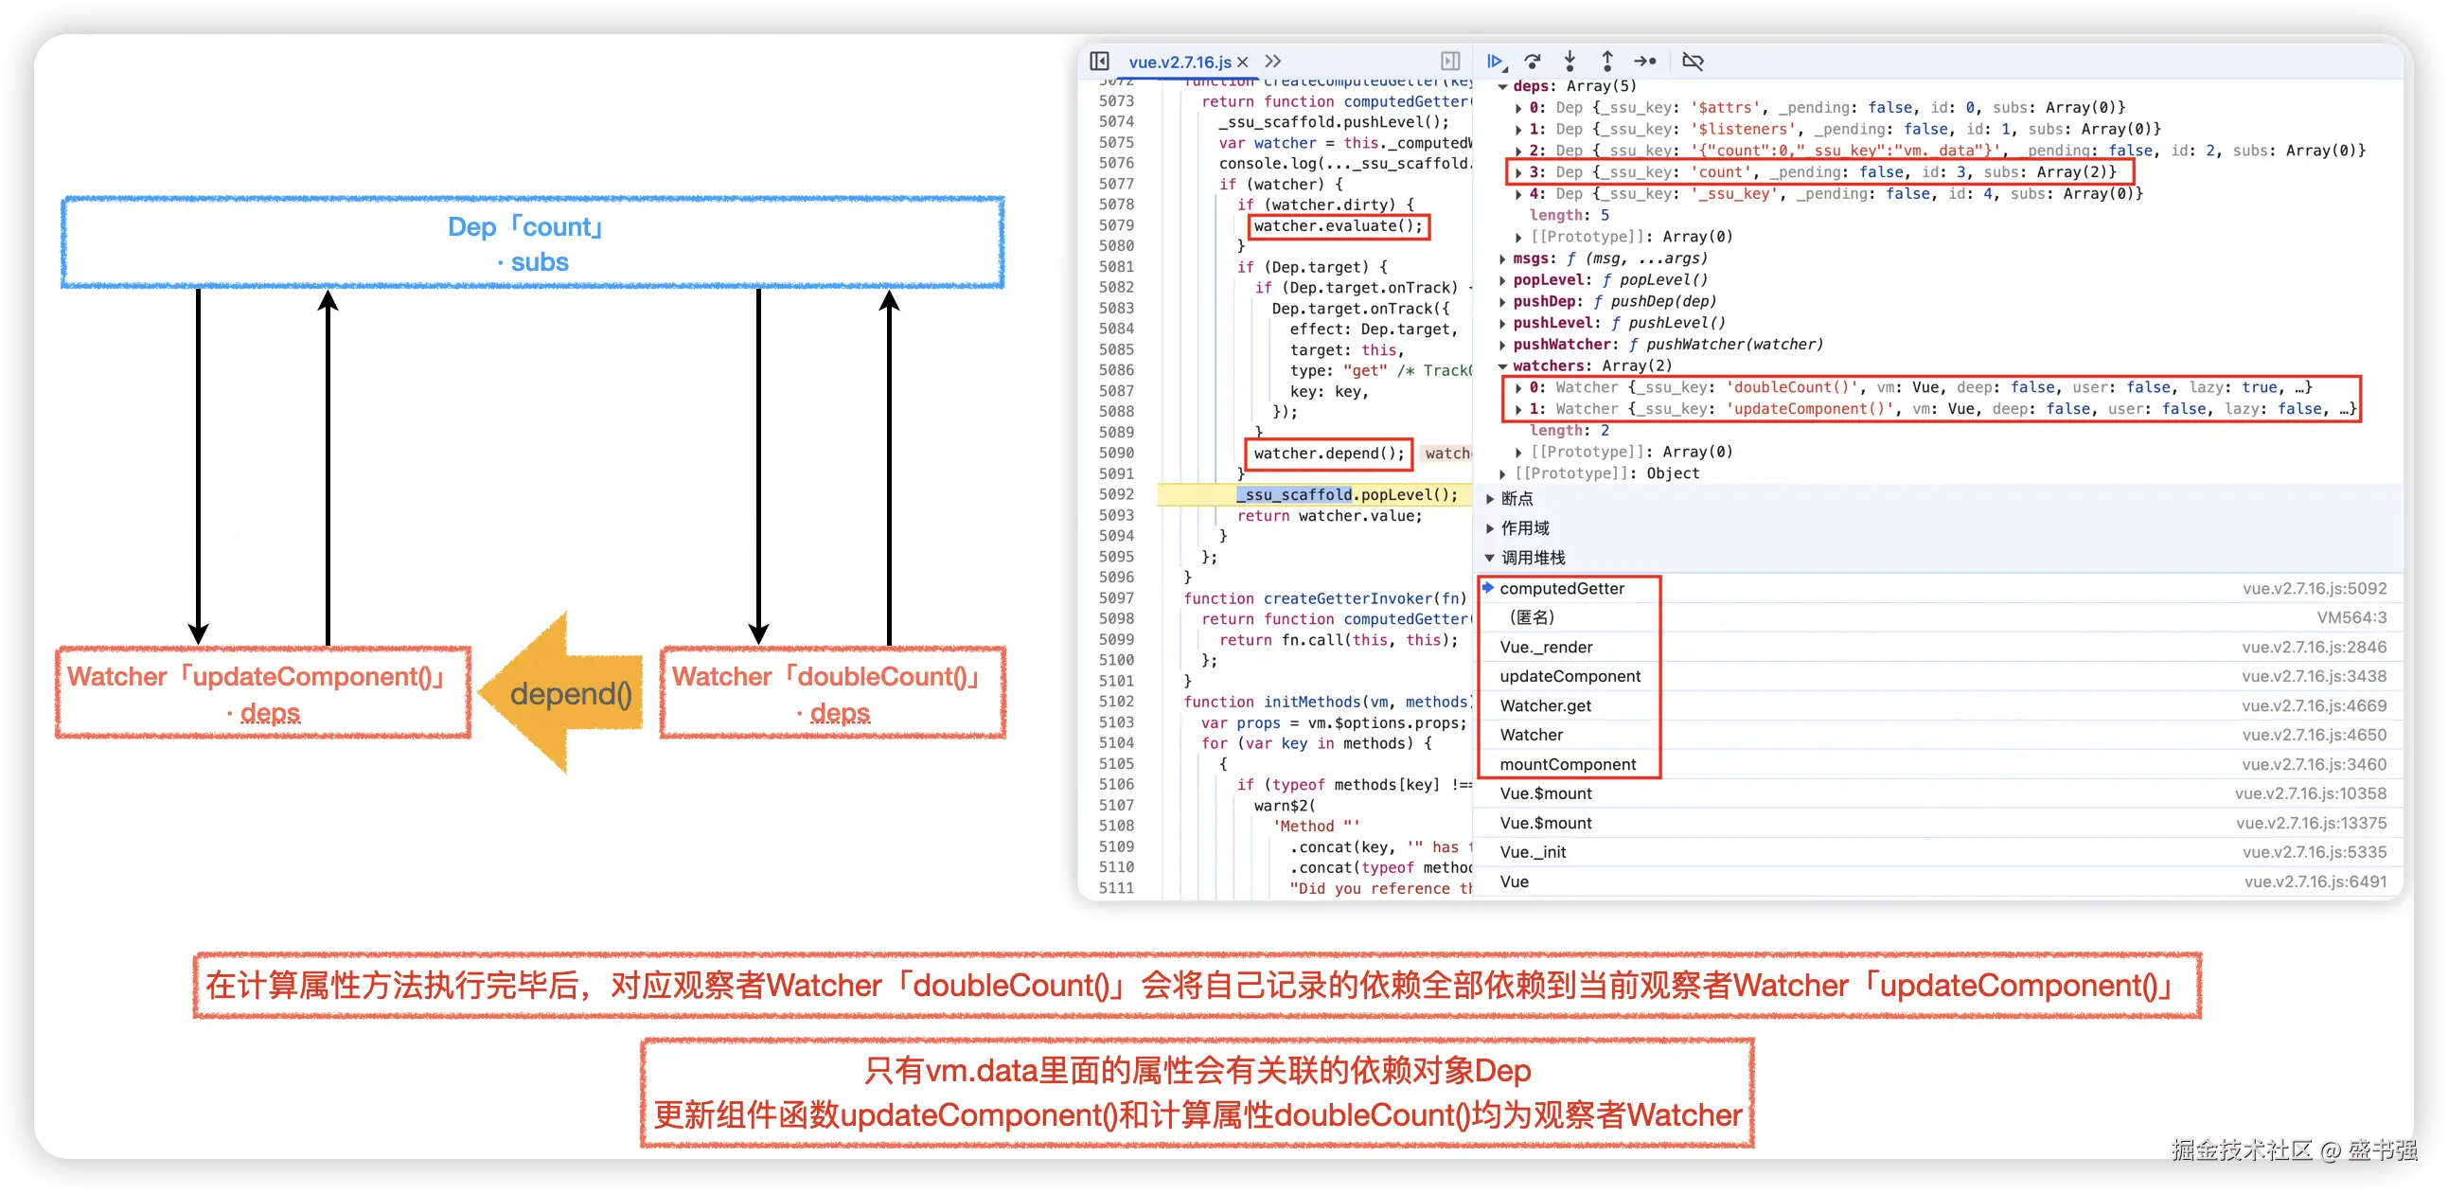
Task: Expand Dep 'count' entry with id 3
Action: (x=1518, y=173)
